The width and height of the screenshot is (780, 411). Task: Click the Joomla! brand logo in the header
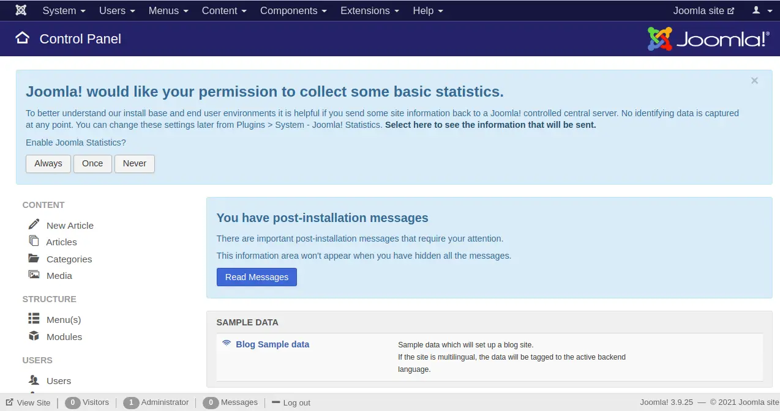click(708, 39)
